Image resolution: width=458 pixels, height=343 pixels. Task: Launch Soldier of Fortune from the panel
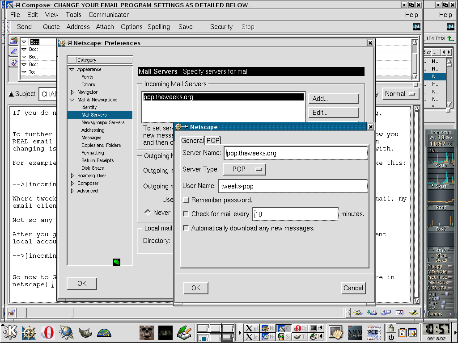[165, 333]
